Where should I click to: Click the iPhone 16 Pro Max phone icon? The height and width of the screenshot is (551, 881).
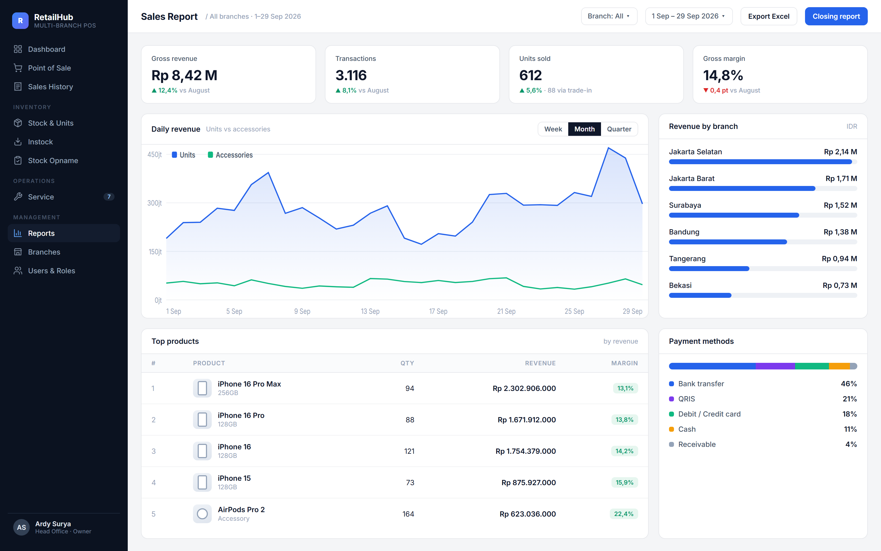(x=202, y=388)
